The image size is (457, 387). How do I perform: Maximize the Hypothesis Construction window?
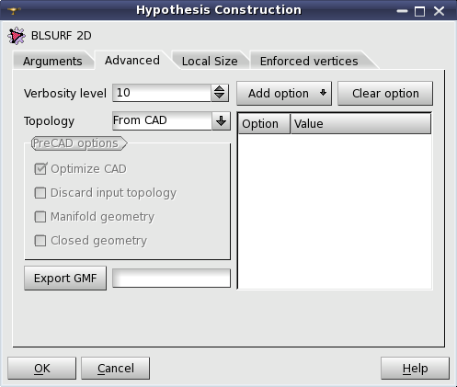[x=419, y=11]
